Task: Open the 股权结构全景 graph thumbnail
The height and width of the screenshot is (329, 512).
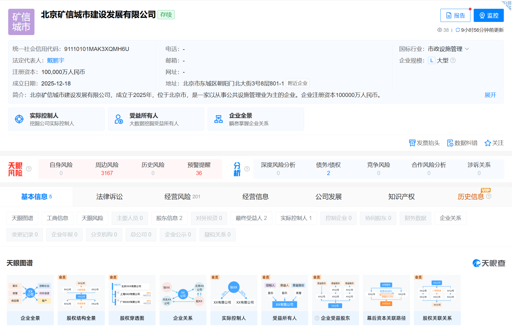Action: tap(81, 300)
